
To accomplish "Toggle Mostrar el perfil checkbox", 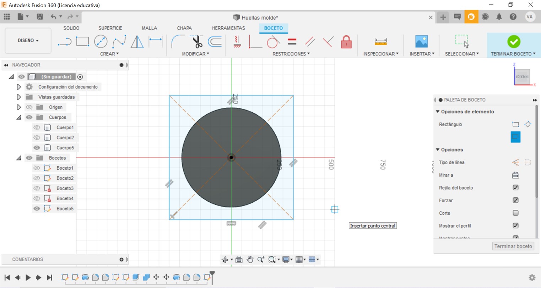I will click(515, 225).
